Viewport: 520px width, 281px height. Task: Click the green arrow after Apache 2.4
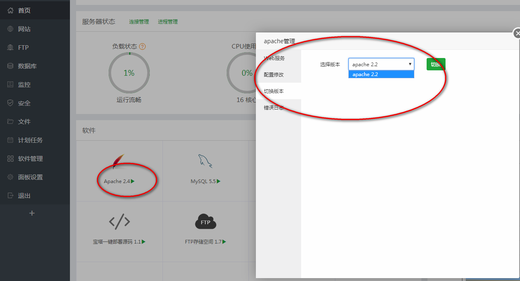133,181
